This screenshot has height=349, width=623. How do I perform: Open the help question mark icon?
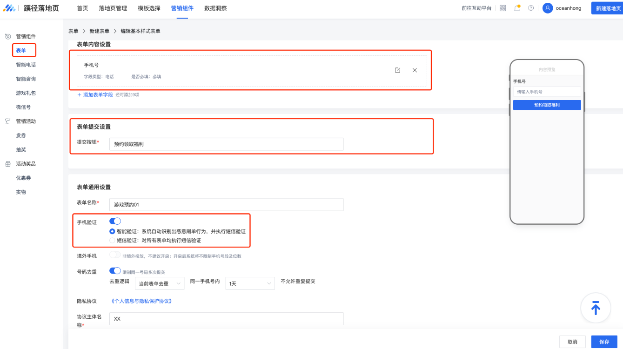pyautogui.click(x=531, y=8)
